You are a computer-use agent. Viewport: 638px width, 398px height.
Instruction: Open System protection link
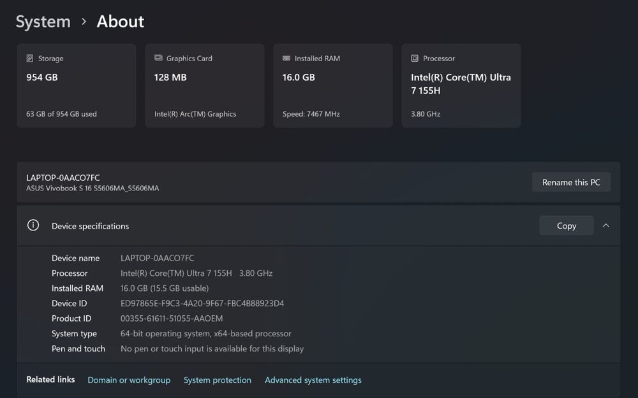(x=218, y=380)
